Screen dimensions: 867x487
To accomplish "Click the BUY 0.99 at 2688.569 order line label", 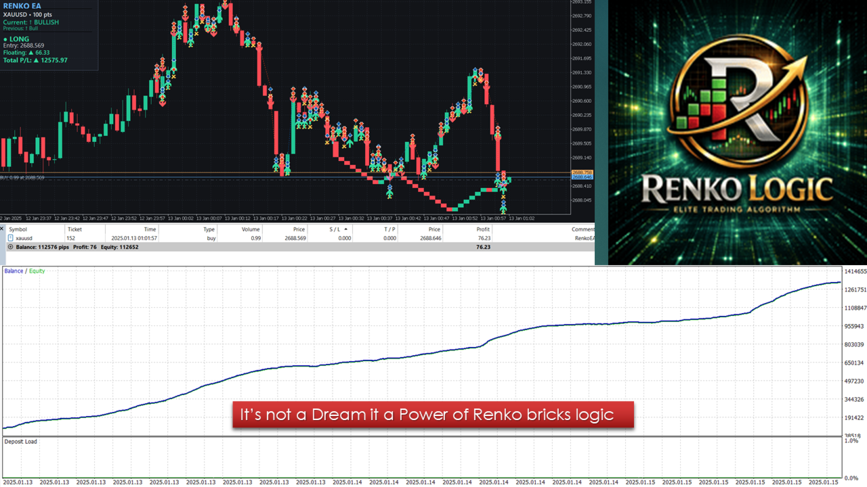I will (x=22, y=177).
